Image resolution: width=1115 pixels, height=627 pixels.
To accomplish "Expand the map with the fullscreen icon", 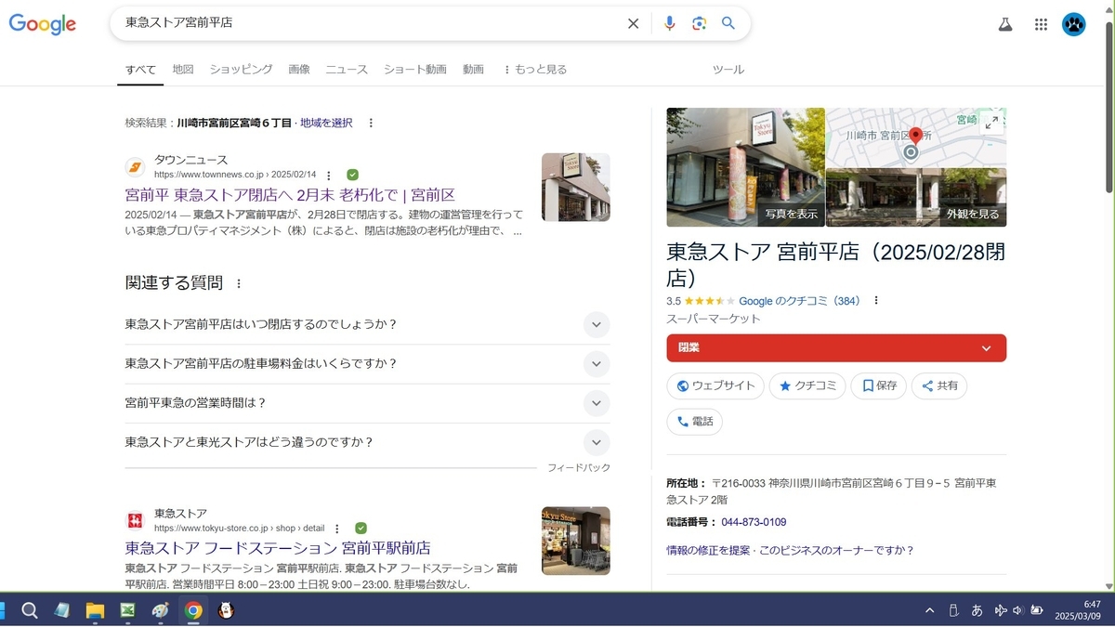I will pyautogui.click(x=991, y=122).
